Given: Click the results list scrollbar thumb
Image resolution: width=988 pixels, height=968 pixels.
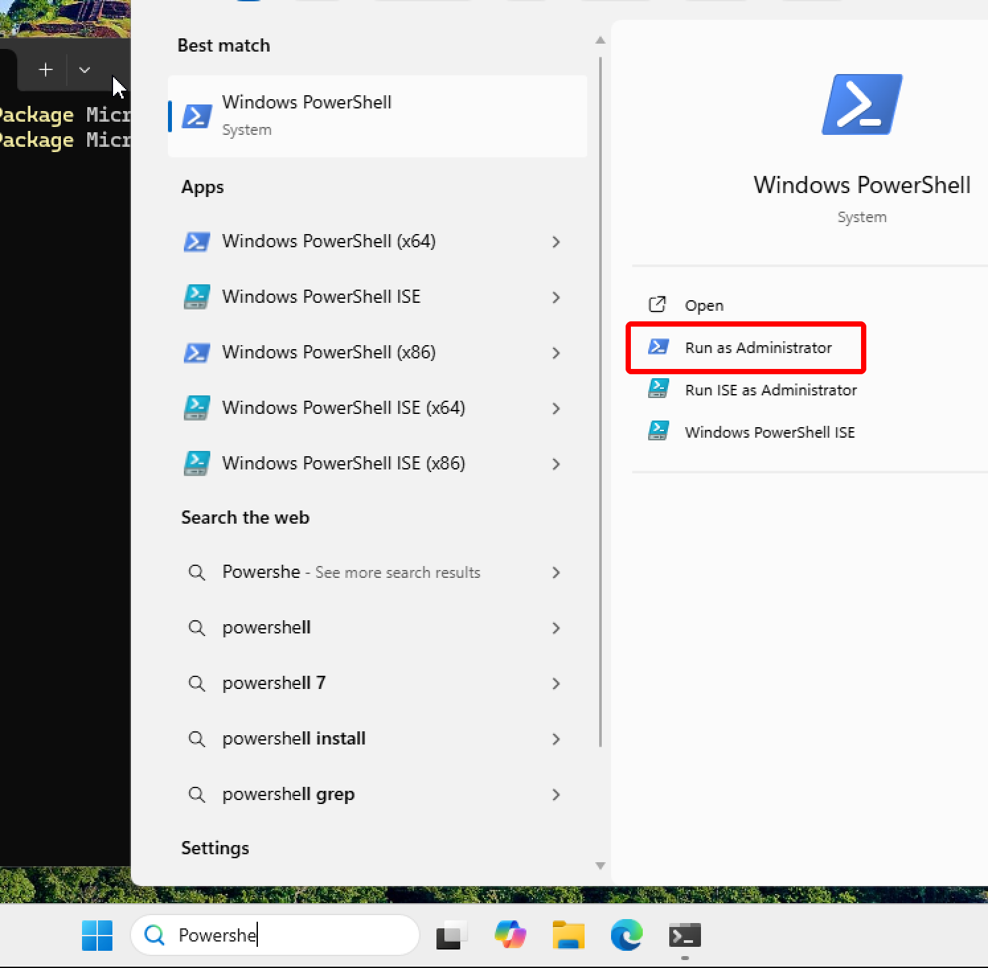Looking at the screenshot, I should tap(600, 402).
